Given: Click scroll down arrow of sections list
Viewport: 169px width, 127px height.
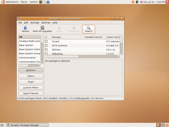Looking at the screenshot, I should coord(42,62).
